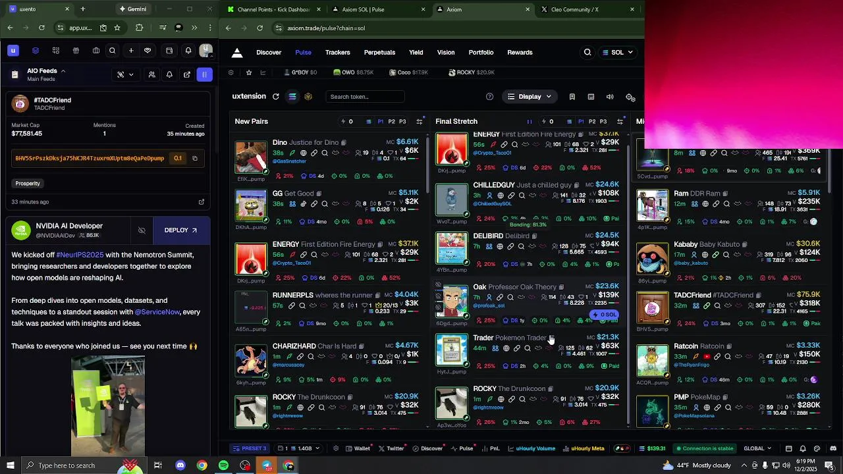Image resolution: width=843 pixels, height=474 pixels.
Task: Click the plus icon in uxento toolbar
Action: pyautogui.click(x=131, y=51)
